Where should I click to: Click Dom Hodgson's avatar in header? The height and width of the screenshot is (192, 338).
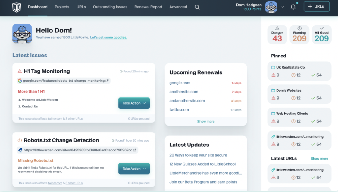click(271, 7)
